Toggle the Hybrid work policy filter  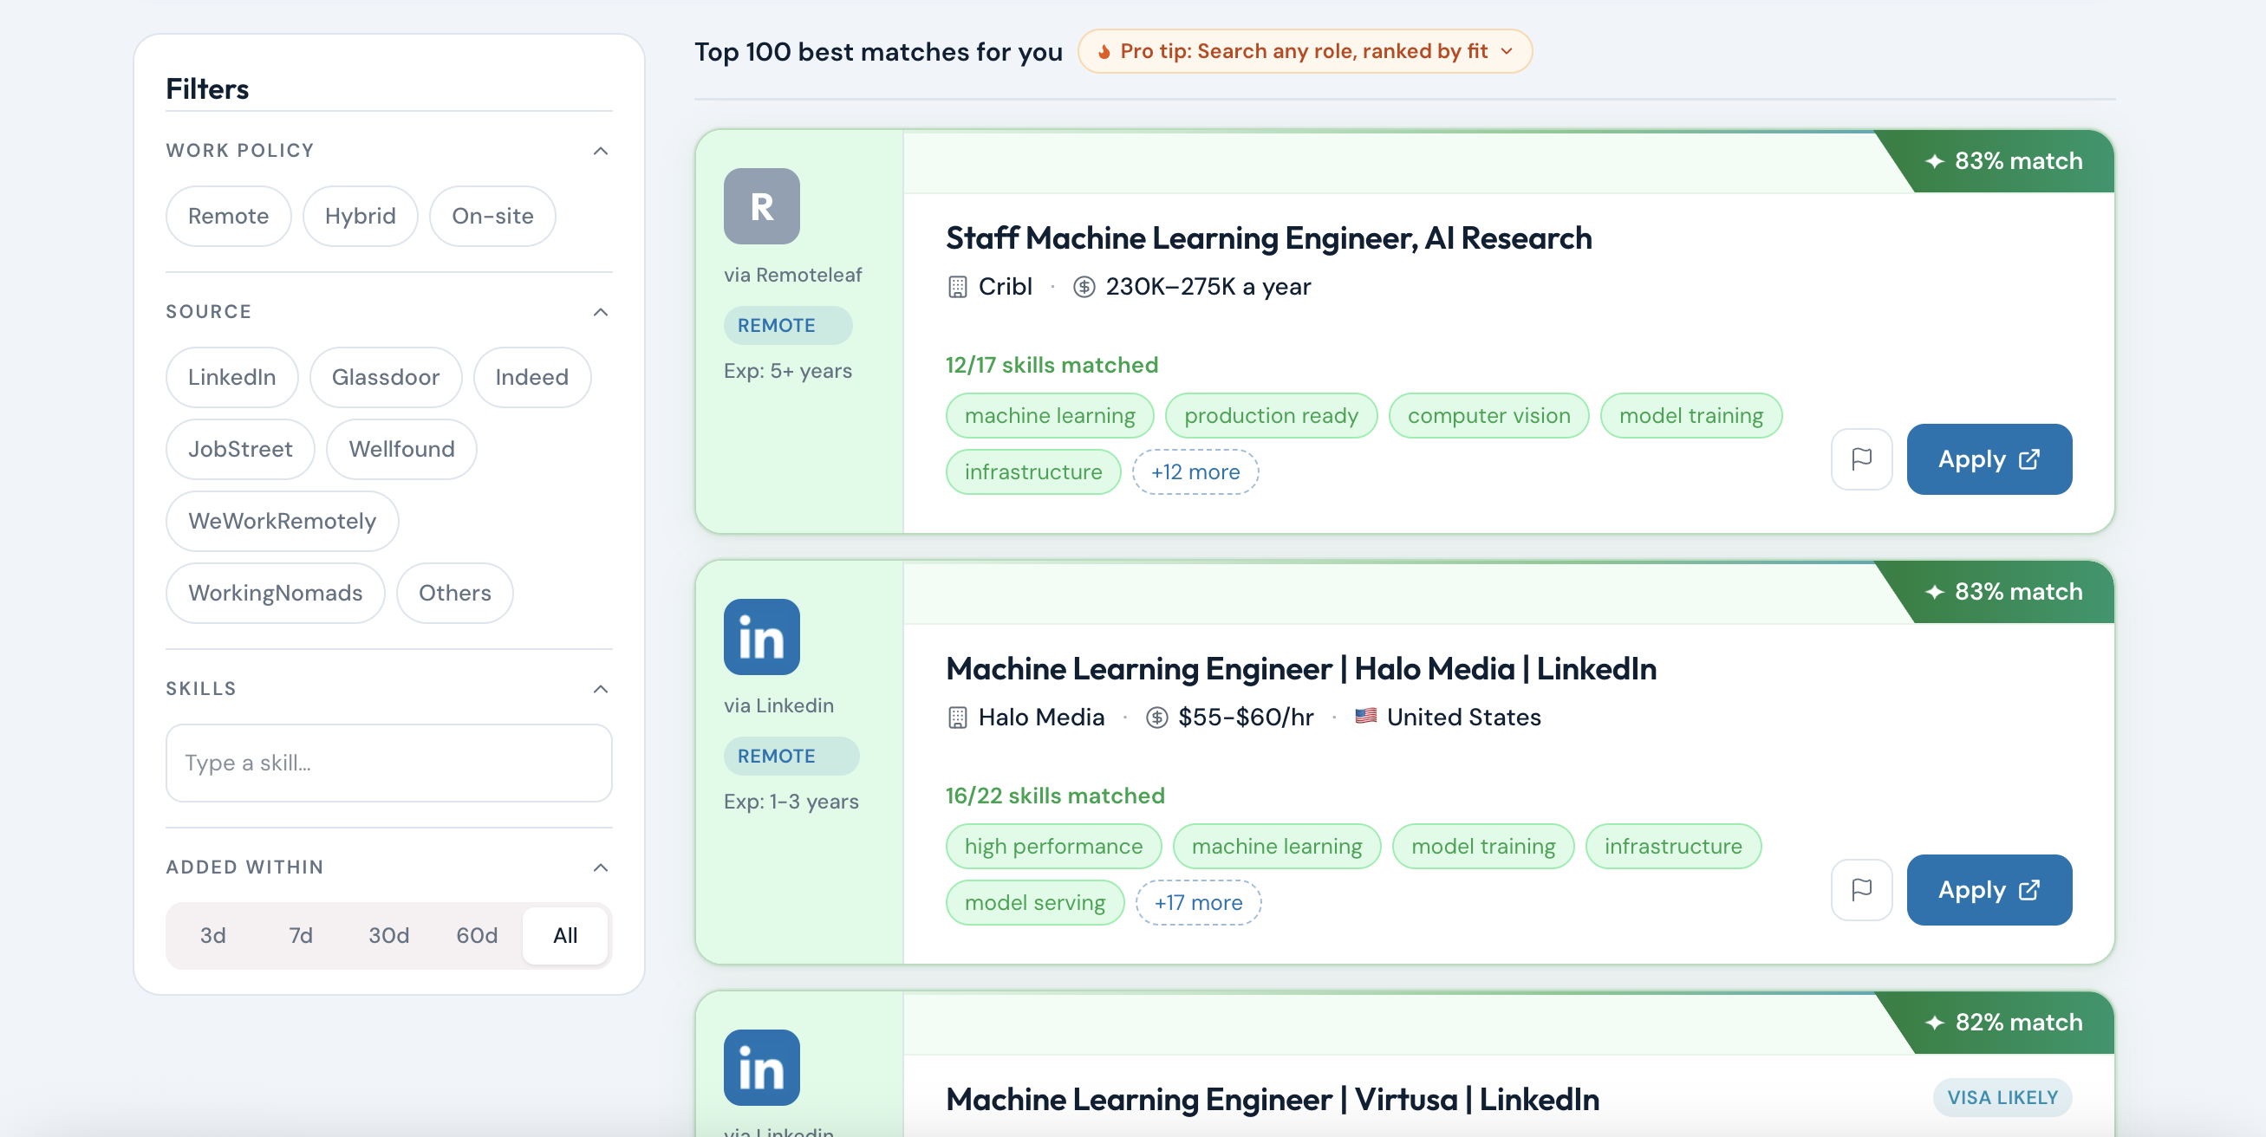pos(360,217)
